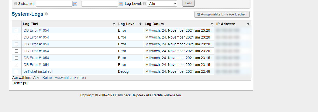This screenshot has height=112, width=318.
Task: Click Keine to deselect all entries
Action: [x=47, y=78]
